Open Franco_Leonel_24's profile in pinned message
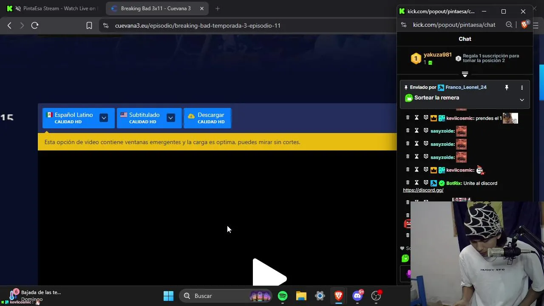This screenshot has width=544, height=306. [x=466, y=87]
